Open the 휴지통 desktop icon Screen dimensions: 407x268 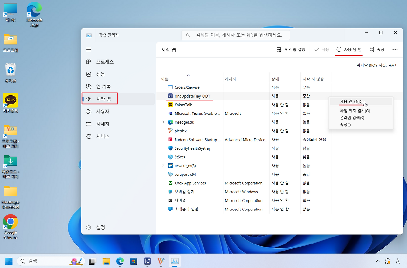[x=10, y=73]
